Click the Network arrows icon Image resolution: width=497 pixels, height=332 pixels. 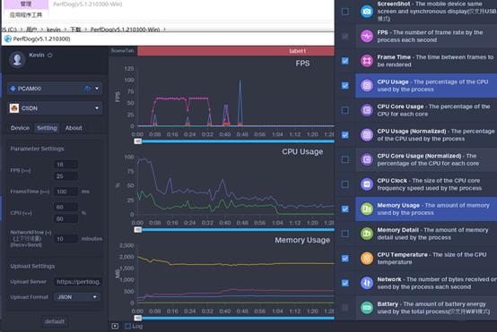point(367,283)
